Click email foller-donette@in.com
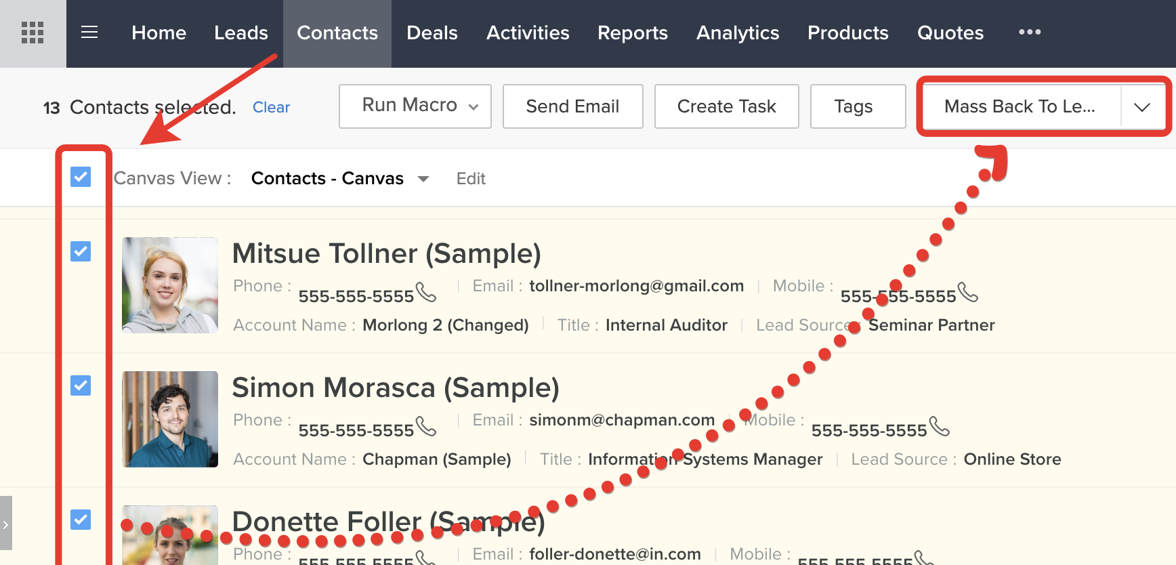Screen dimensions: 1176x565 (x=615, y=554)
